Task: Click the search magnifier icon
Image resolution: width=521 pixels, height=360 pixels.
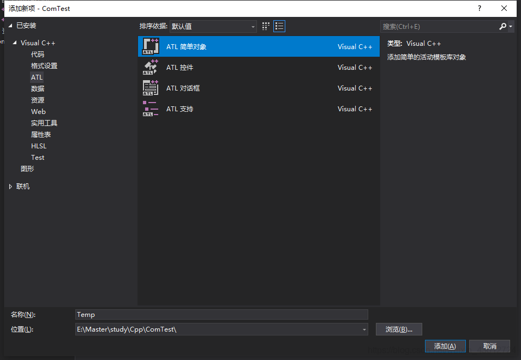Action: point(502,26)
